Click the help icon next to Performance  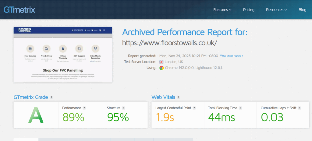(84, 108)
